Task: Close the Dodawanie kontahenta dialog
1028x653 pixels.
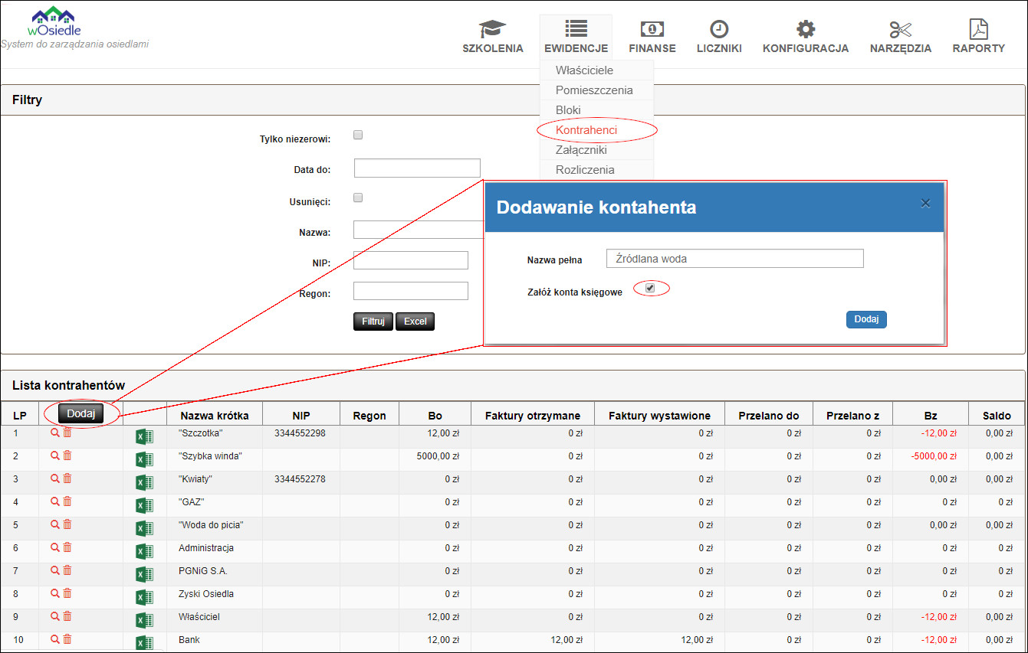Action: coord(925,204)
